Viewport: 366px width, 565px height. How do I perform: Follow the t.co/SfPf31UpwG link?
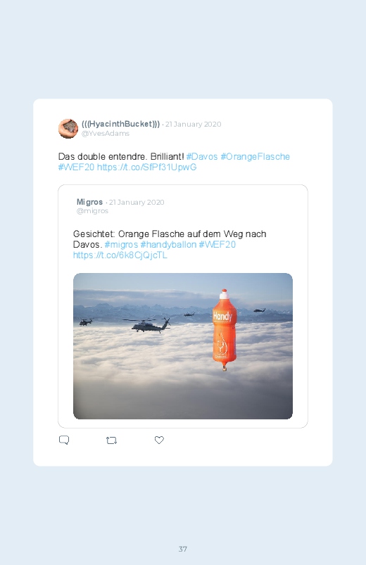(x=147, y=167)
